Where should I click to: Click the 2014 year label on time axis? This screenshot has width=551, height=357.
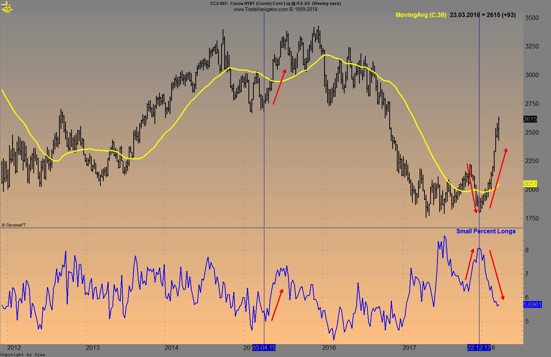[172, 348]
